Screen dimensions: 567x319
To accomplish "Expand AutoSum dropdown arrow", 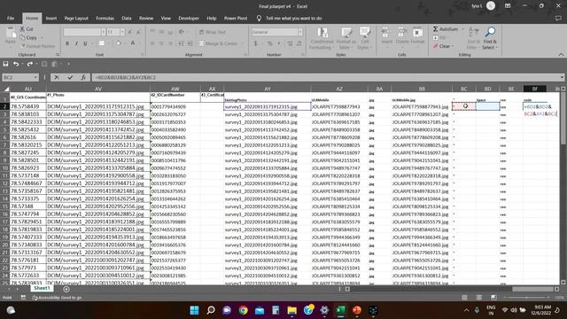I will [x=462, y=29].
